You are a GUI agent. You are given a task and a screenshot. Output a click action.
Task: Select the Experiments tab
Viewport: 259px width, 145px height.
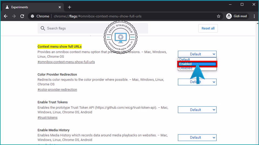(x=33, y=7)
